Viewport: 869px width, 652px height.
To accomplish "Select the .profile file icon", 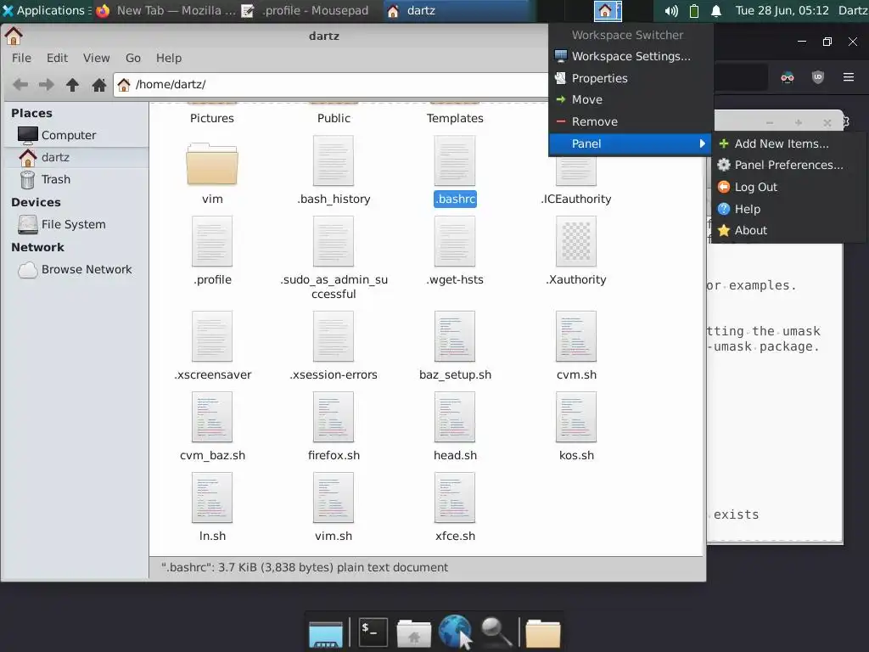I will [x=212, y=241].
